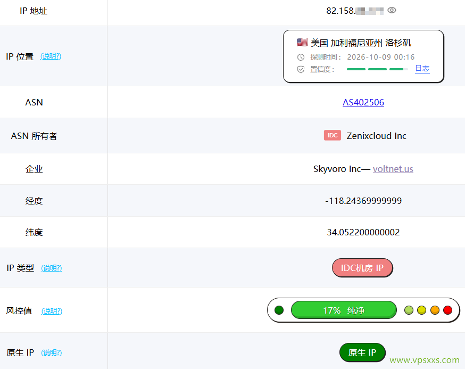Screen dimensions: 465x369
Task: Click the green 原生 IP badge
Action: (362, 352)
